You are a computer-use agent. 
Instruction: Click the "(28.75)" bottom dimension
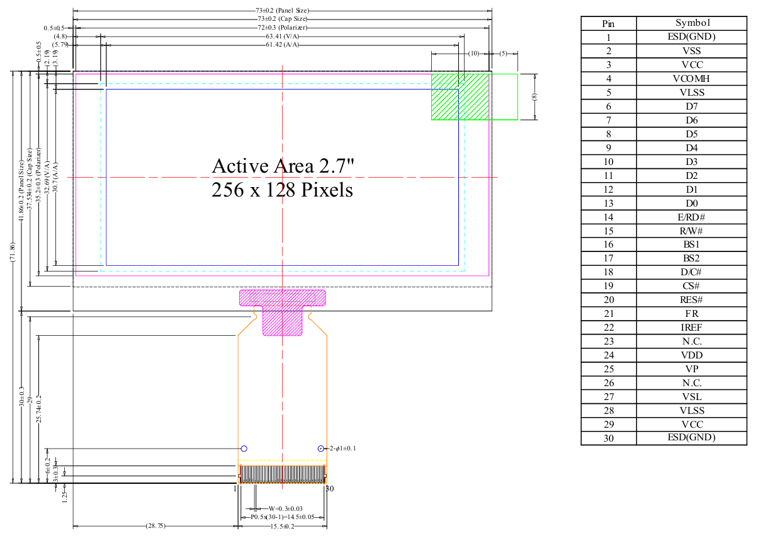(x=155, y=525)
